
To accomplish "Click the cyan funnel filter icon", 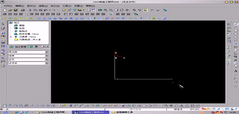I will pos(75,10).
